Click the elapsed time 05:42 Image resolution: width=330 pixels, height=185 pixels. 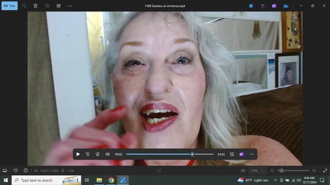(119, 154)
